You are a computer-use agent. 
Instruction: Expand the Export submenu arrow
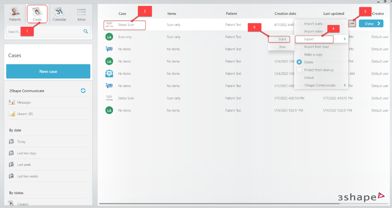coord(344,39)
